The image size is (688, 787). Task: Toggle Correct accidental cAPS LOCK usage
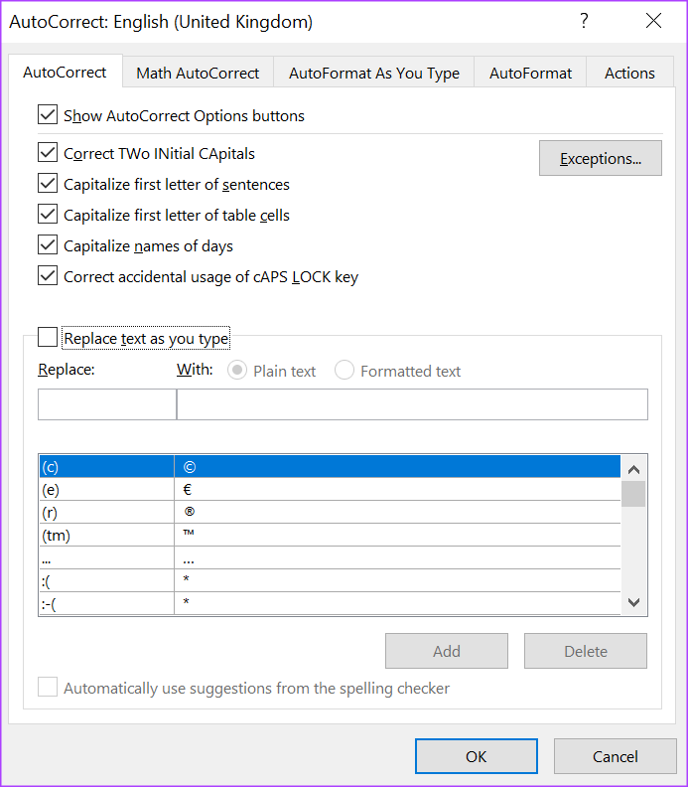click(x=48, y=276)
